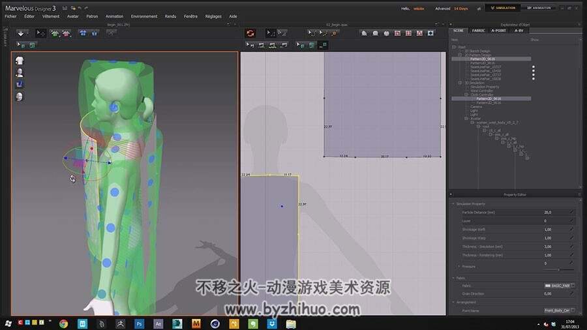Click pencil edit icon for Layer property
This screenshot has height=330, width=587.
tap(571, 220)
